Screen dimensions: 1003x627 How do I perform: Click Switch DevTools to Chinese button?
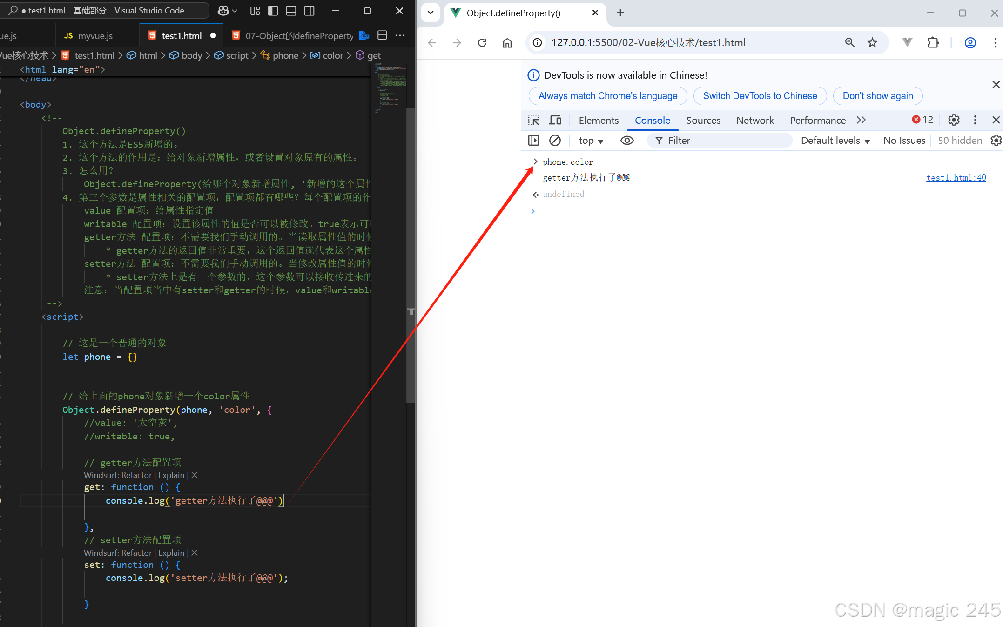760,96
